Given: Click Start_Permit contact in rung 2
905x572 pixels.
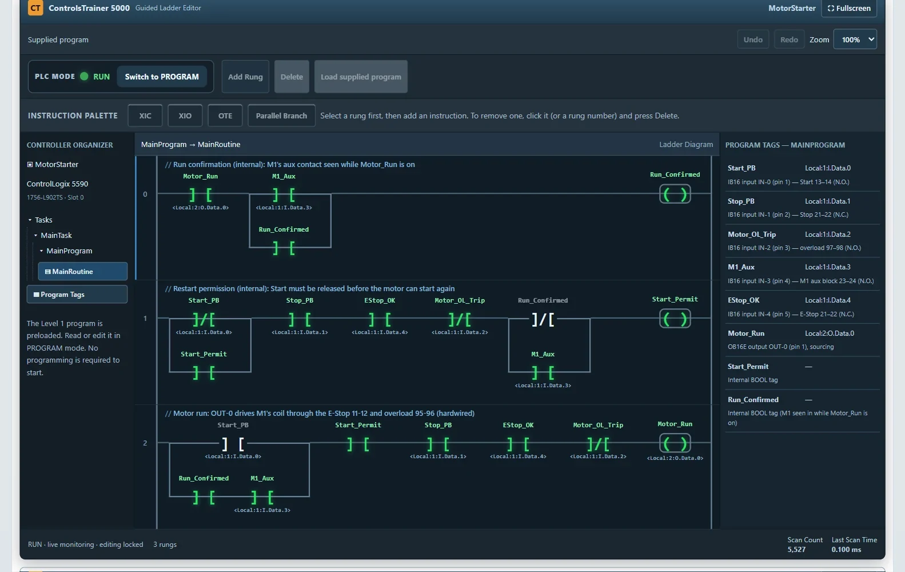Looking at the screenshot, I should 358,443.
